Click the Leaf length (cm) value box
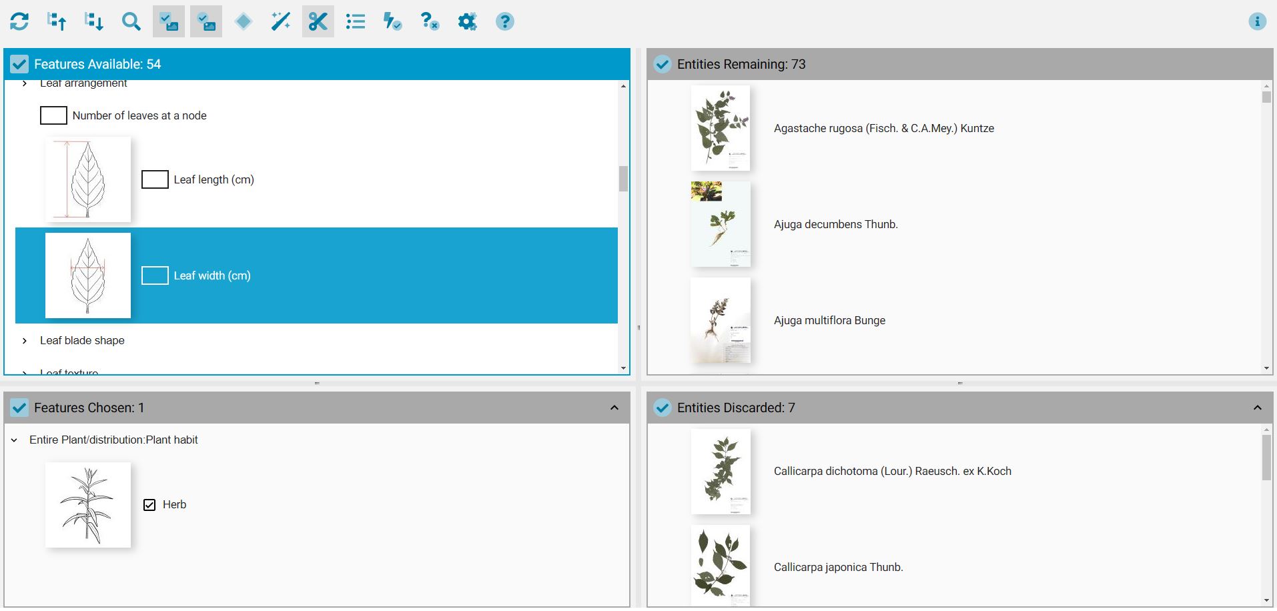The height and width of the screenshot is (611, 1277). pyautogui.click(x=155, y=179)
